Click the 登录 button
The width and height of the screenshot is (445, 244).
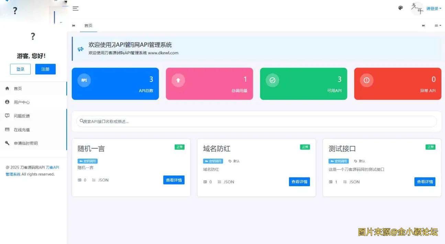coord(20,69)
